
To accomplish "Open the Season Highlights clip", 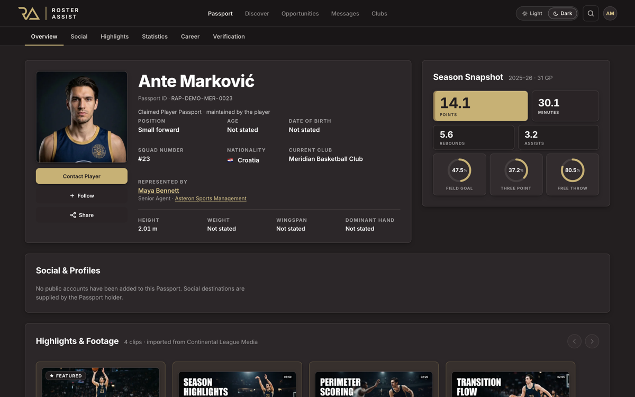I will (x=237, y=380).
